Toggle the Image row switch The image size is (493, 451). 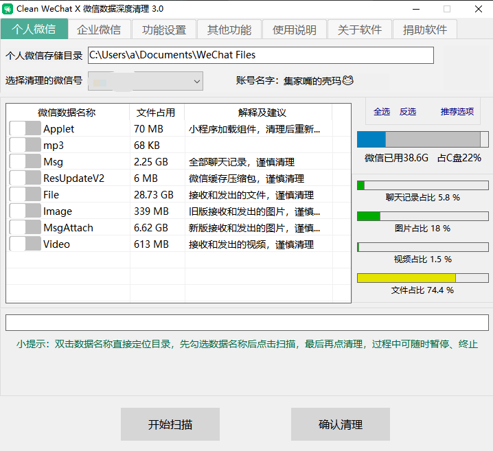pyautogui.click(x=25, y=211)
